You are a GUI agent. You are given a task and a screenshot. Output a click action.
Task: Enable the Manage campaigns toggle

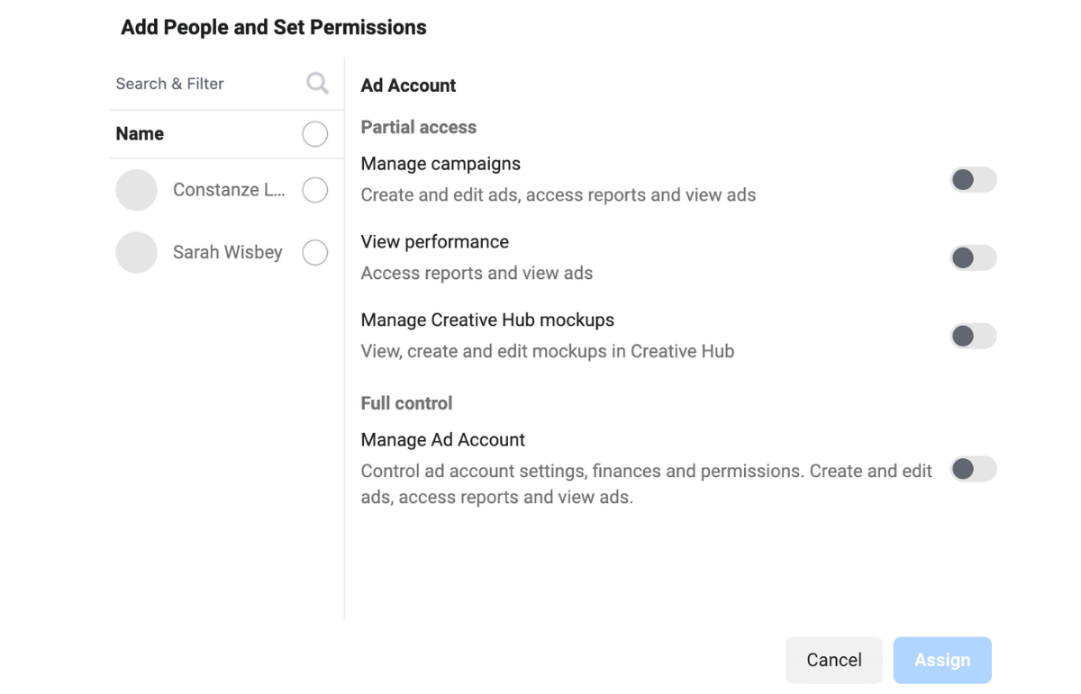tap(973, 180)
